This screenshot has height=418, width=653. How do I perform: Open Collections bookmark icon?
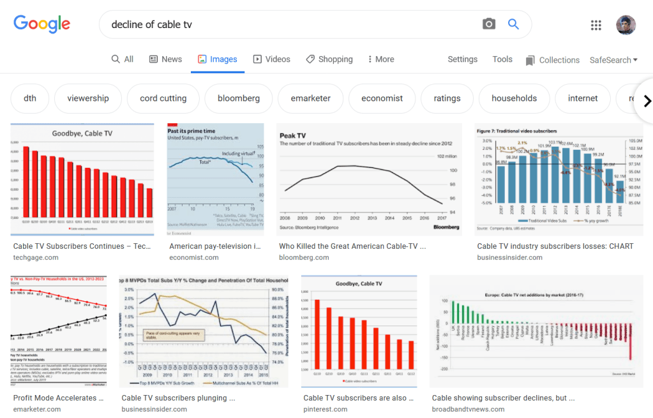point(530,60)
